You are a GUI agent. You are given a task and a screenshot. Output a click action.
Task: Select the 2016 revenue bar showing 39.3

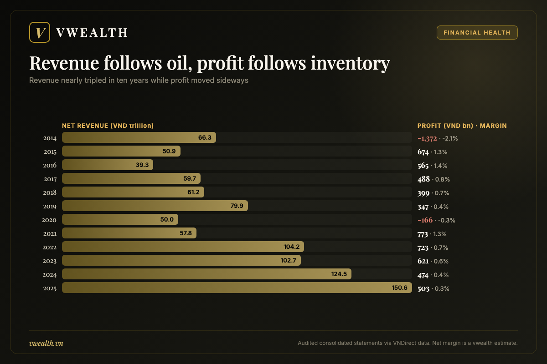click(x=108, y=165)
